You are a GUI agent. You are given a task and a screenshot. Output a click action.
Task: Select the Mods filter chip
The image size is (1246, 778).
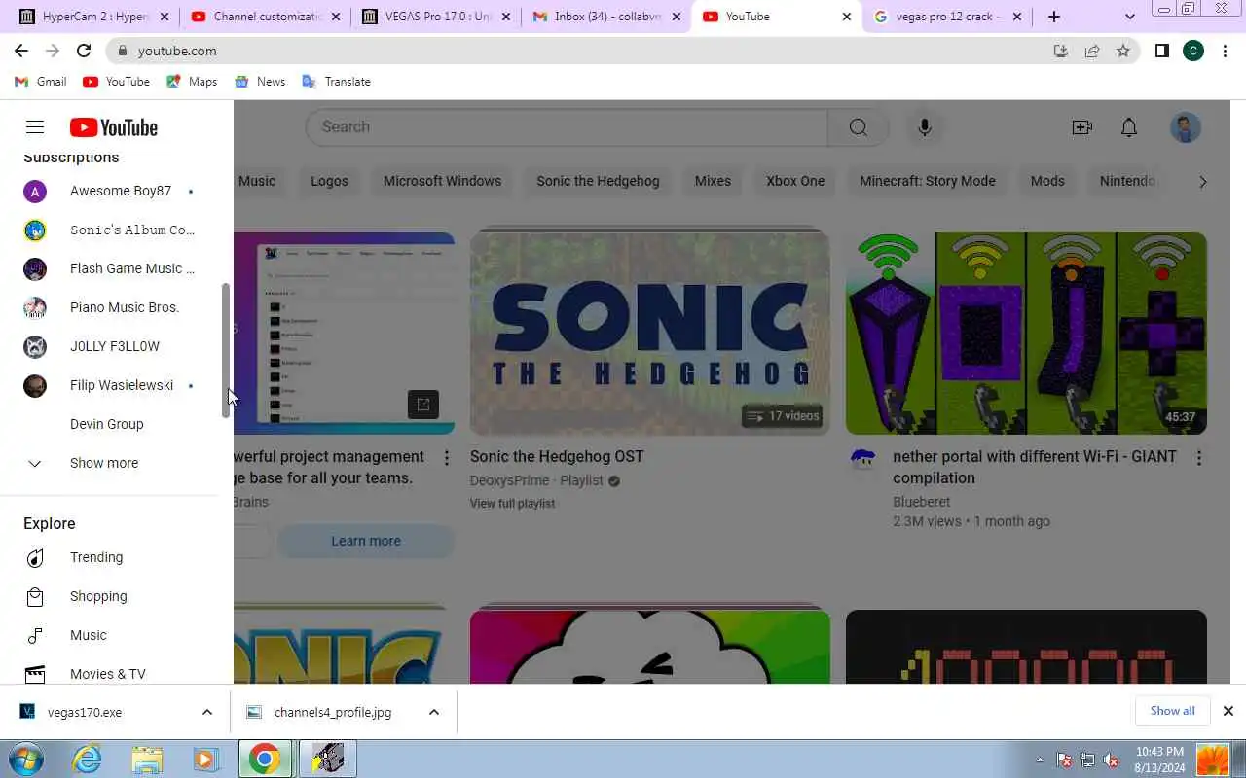(1047, 181)
